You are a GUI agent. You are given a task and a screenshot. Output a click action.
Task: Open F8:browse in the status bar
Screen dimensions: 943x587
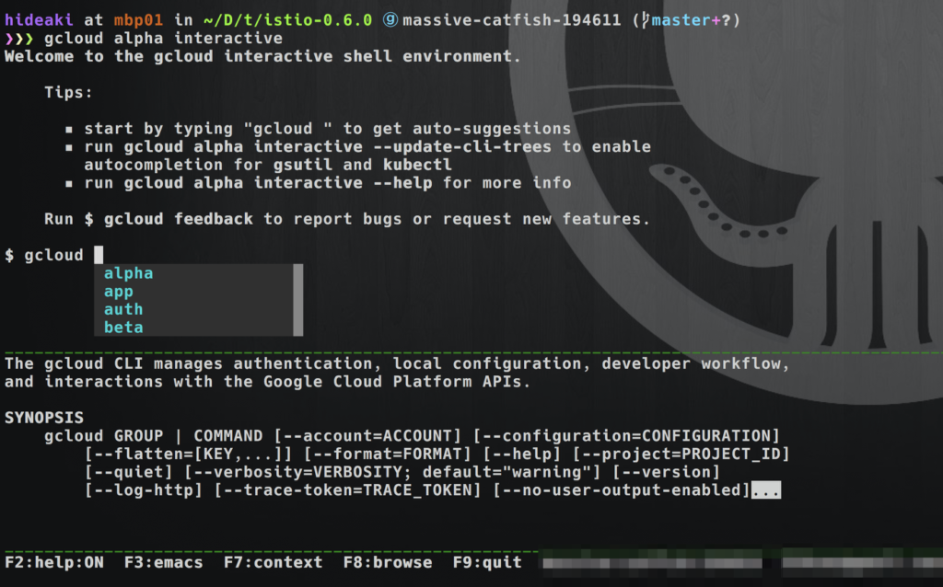point(388,562)
